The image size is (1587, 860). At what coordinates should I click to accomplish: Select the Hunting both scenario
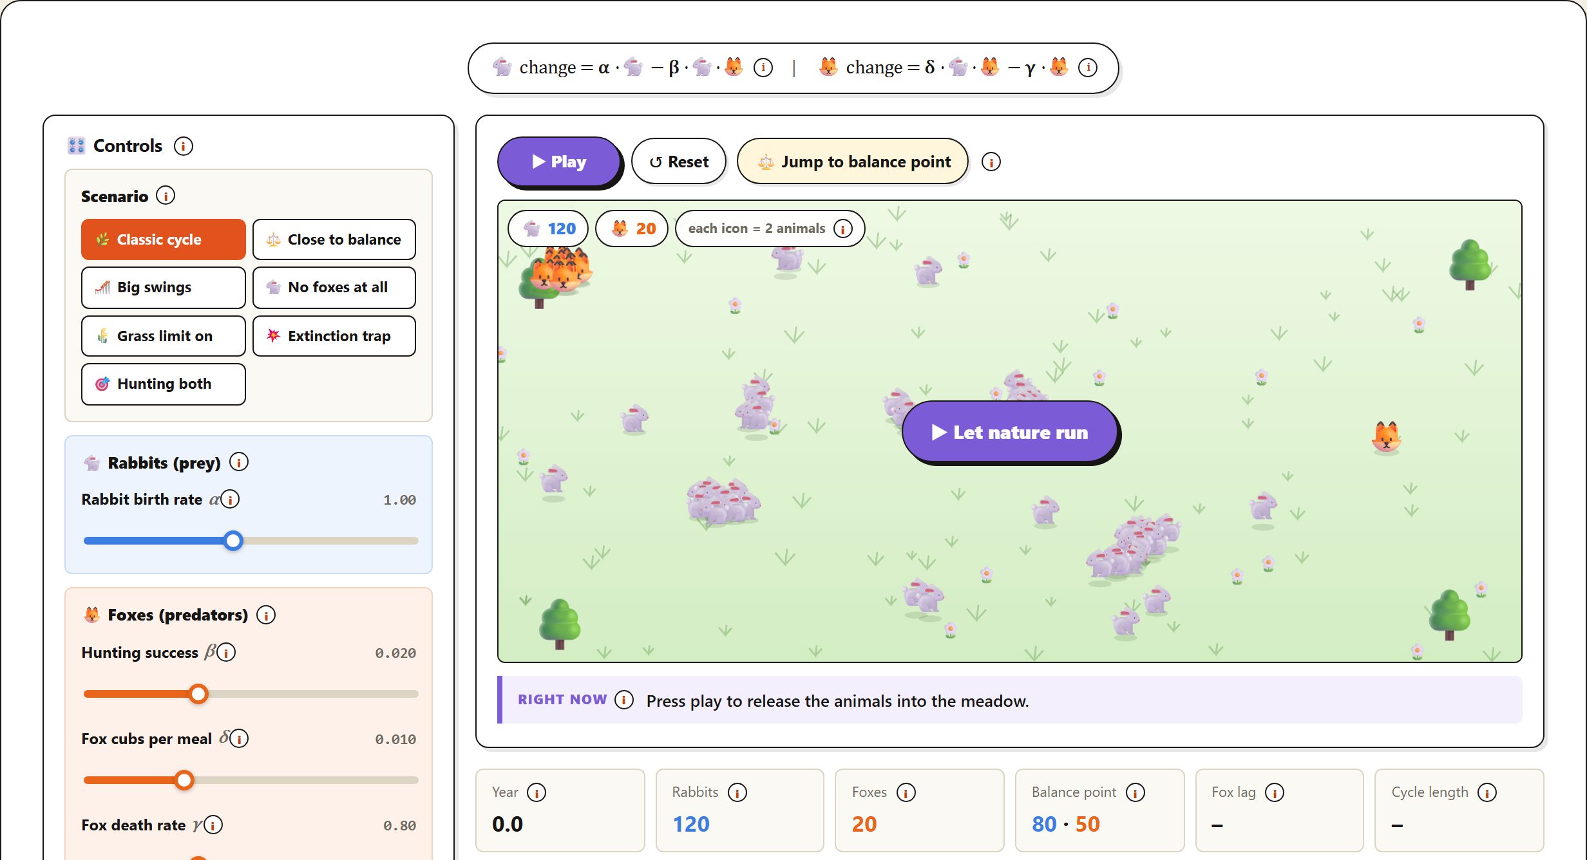tap(164, 384)
